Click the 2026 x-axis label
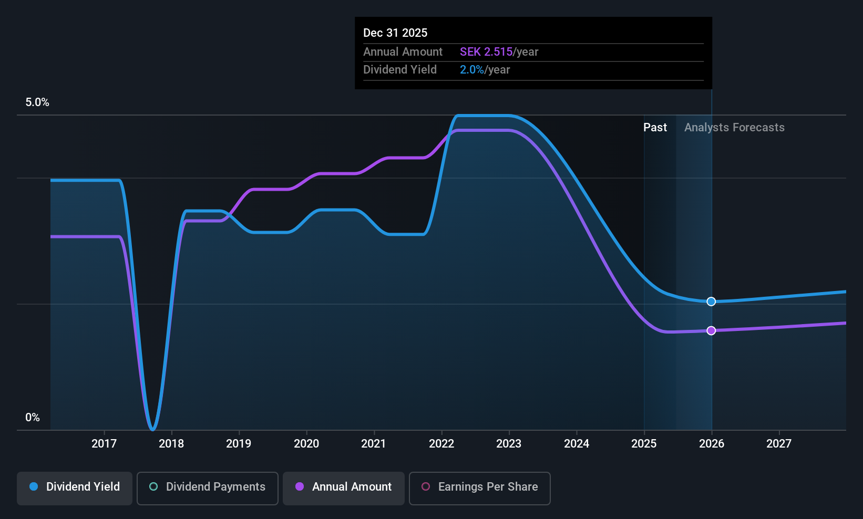 (712, 444)
